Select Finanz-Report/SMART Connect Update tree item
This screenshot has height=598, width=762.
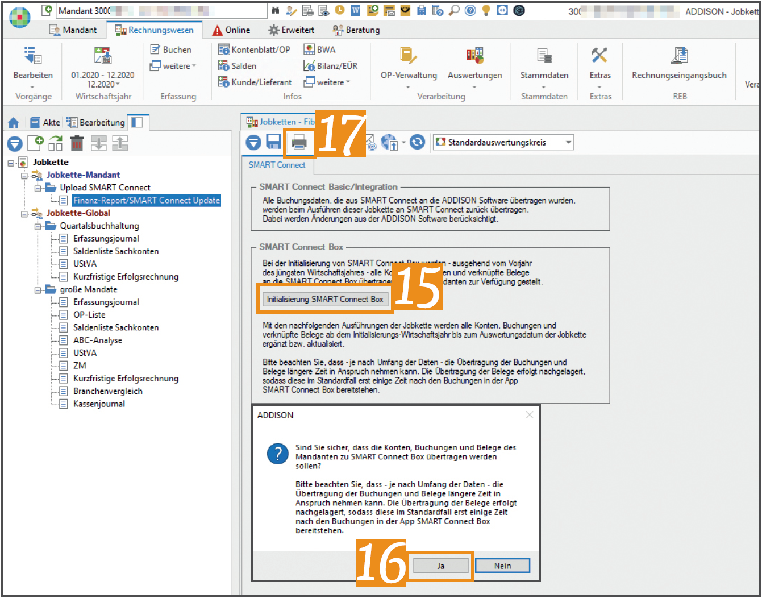[146, 200]
